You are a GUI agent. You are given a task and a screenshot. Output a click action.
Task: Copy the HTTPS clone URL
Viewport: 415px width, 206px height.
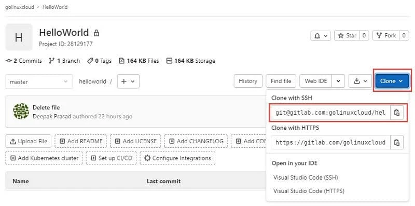coord(396,143)
